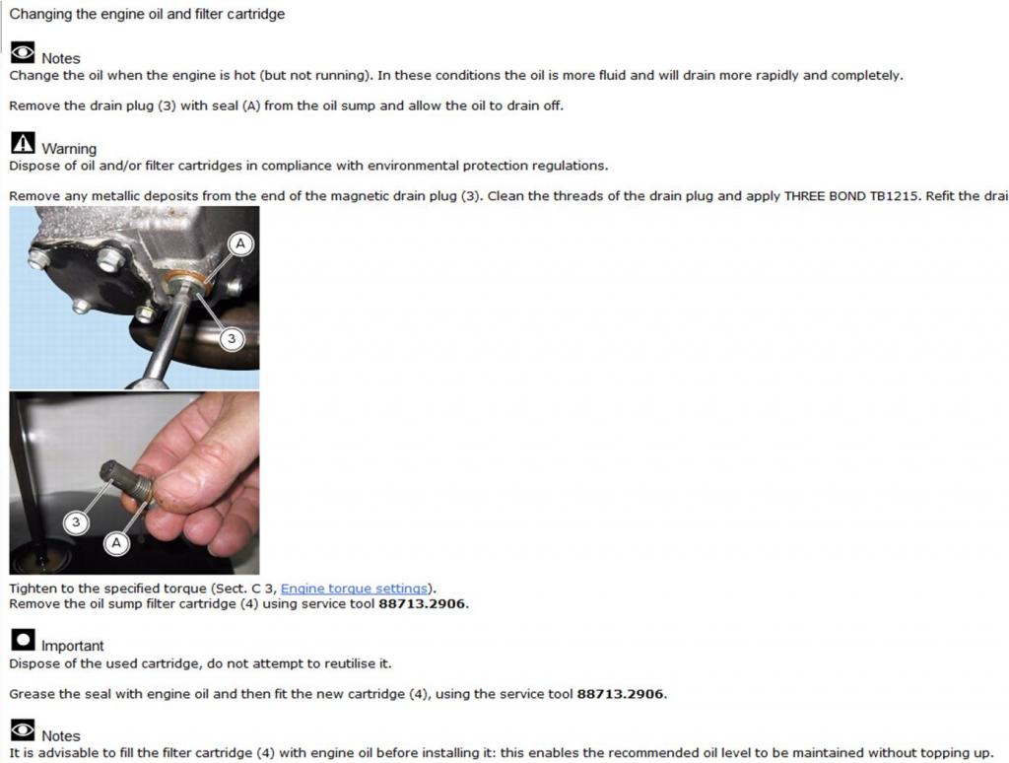Screen dimensions: 1009x763
Task: Click the bottom 'Notes' label text
Action: (61, 736)
